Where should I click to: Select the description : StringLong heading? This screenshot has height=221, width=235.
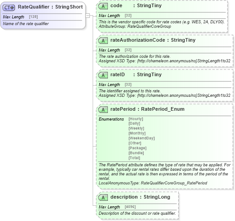click(140, 197)
